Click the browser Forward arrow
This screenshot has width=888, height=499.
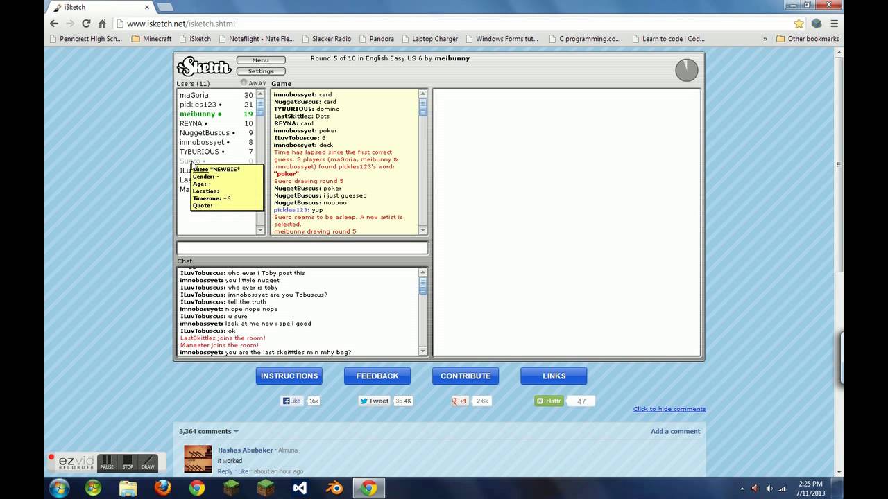tap(71, 24)
